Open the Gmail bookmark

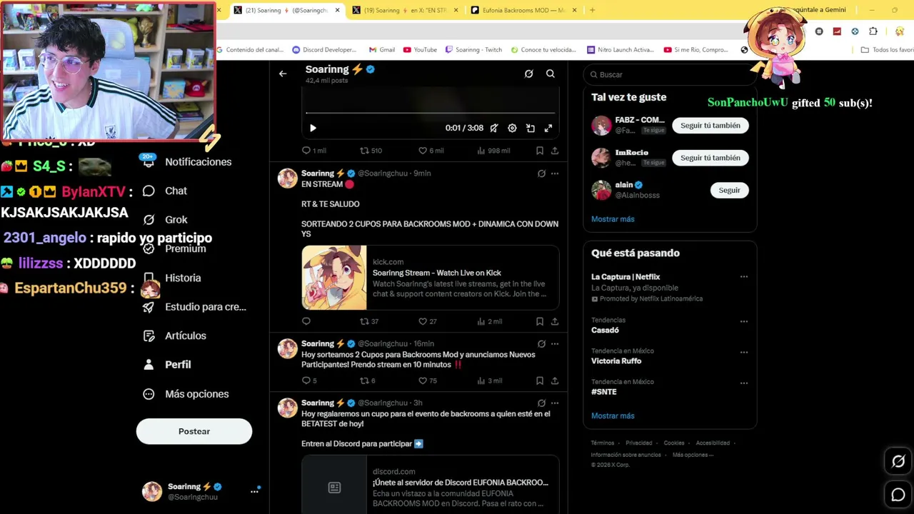coord(382,50)
